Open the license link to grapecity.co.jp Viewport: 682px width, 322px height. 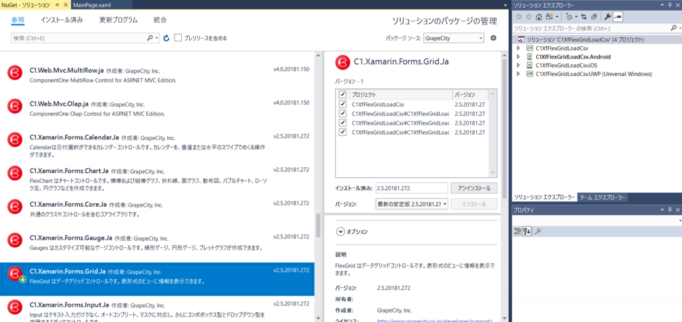click(x=434, y=320)
